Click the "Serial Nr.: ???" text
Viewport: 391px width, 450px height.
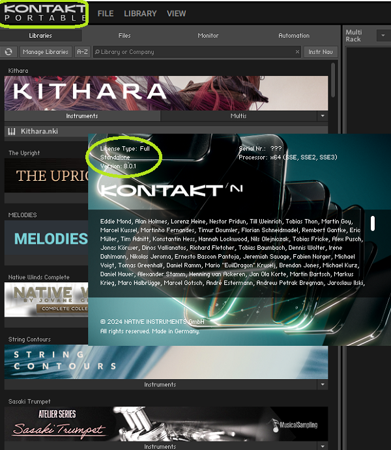(260, 149)
